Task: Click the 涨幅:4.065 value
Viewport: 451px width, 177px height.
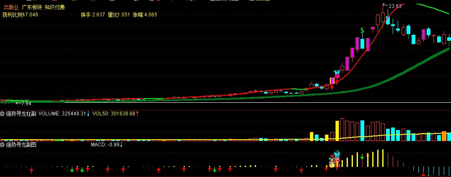Action: (x=145, y=14)
